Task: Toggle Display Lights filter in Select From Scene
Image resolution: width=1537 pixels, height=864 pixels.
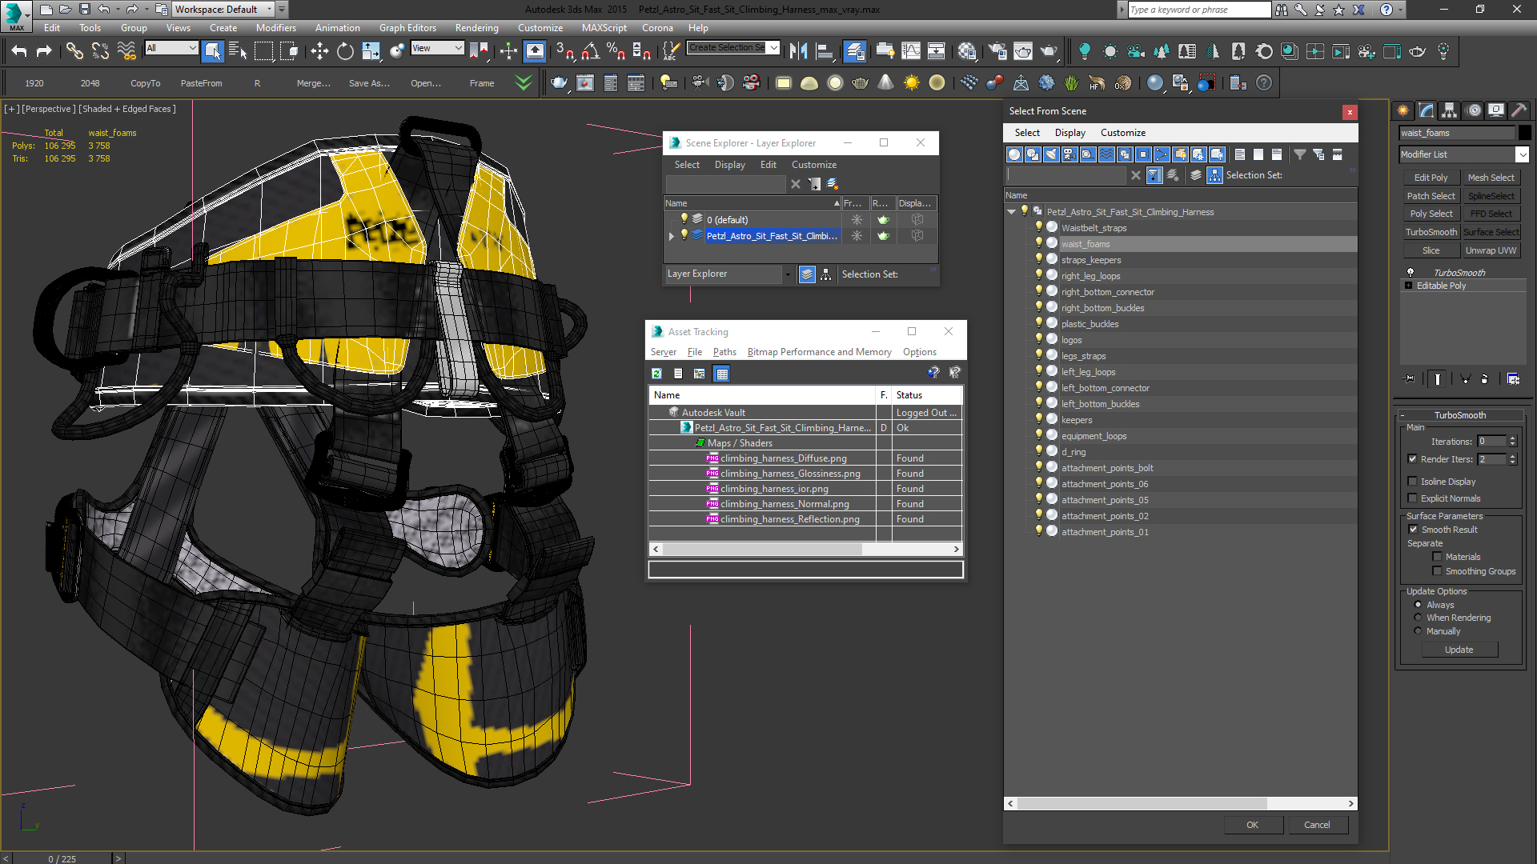Action: coord(1051,154)
